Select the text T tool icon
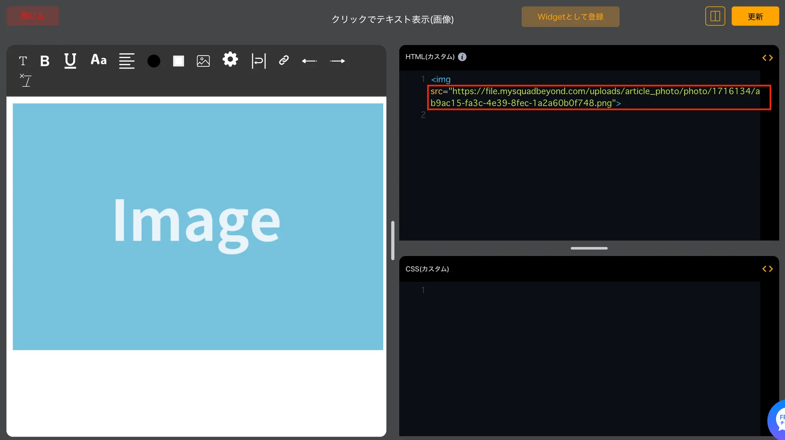This screenshot has width=785, height=440. (x=23, y=61)
